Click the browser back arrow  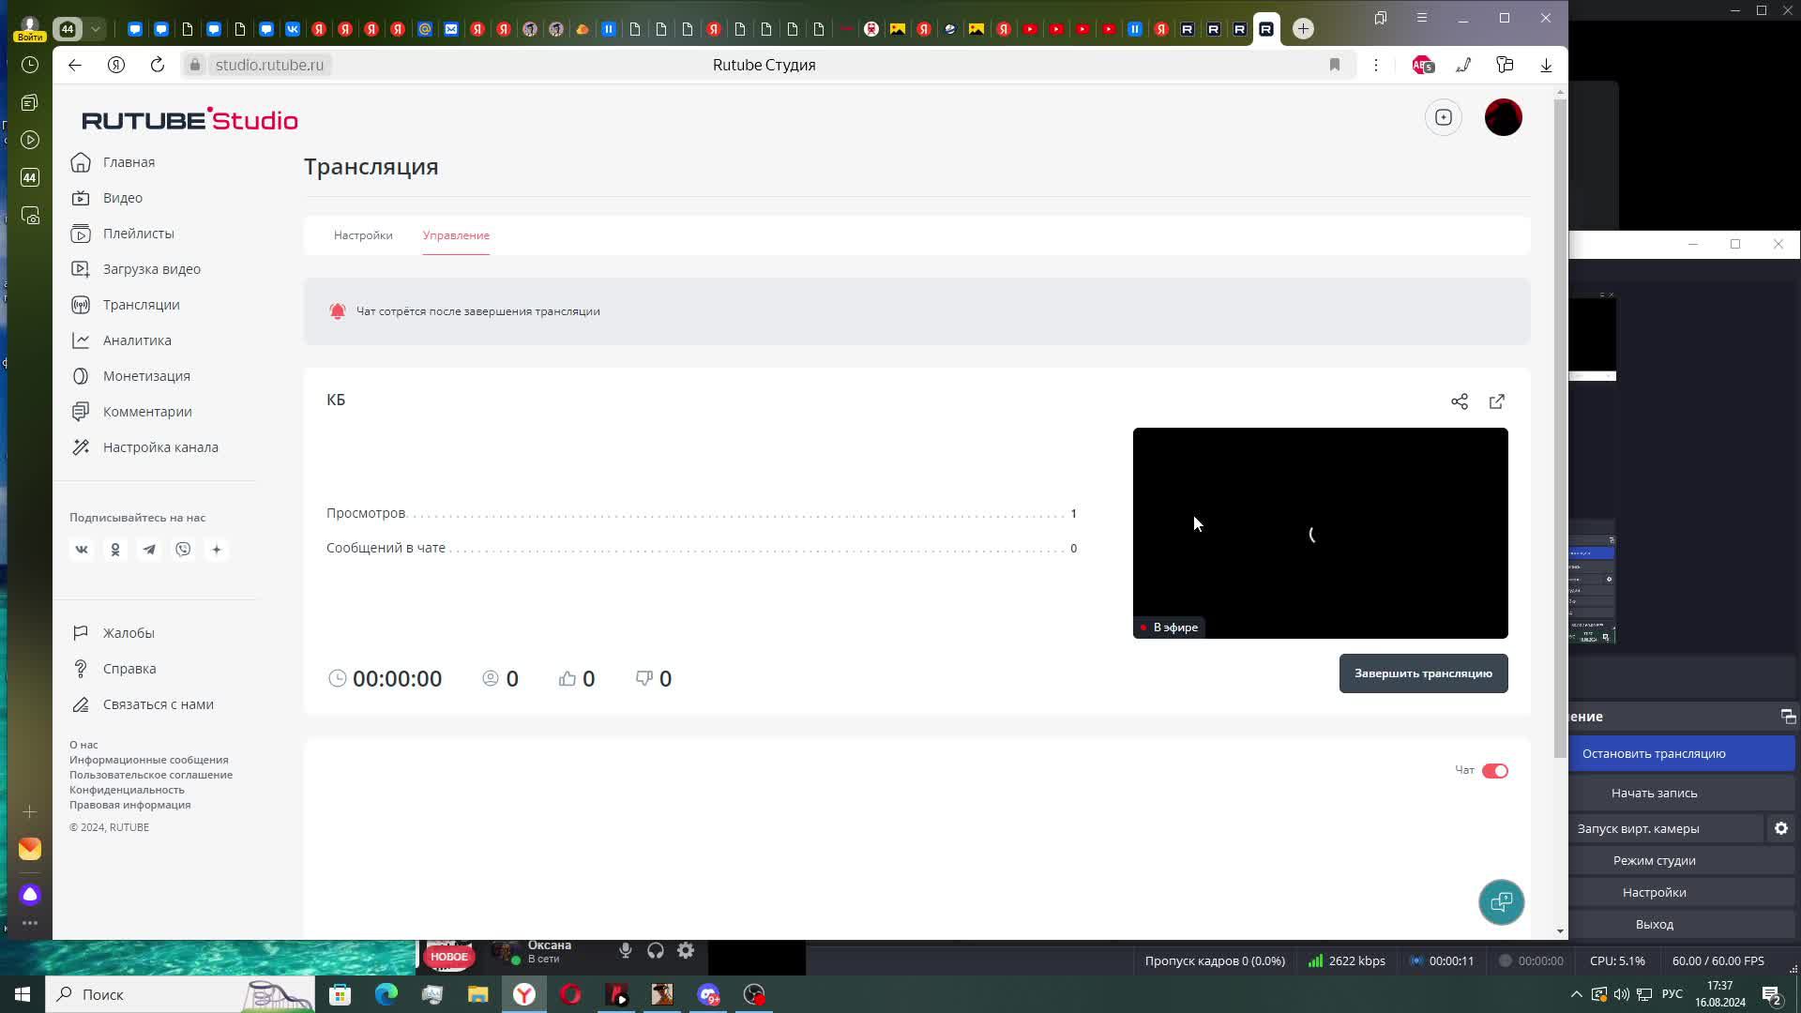click(75, 65)
